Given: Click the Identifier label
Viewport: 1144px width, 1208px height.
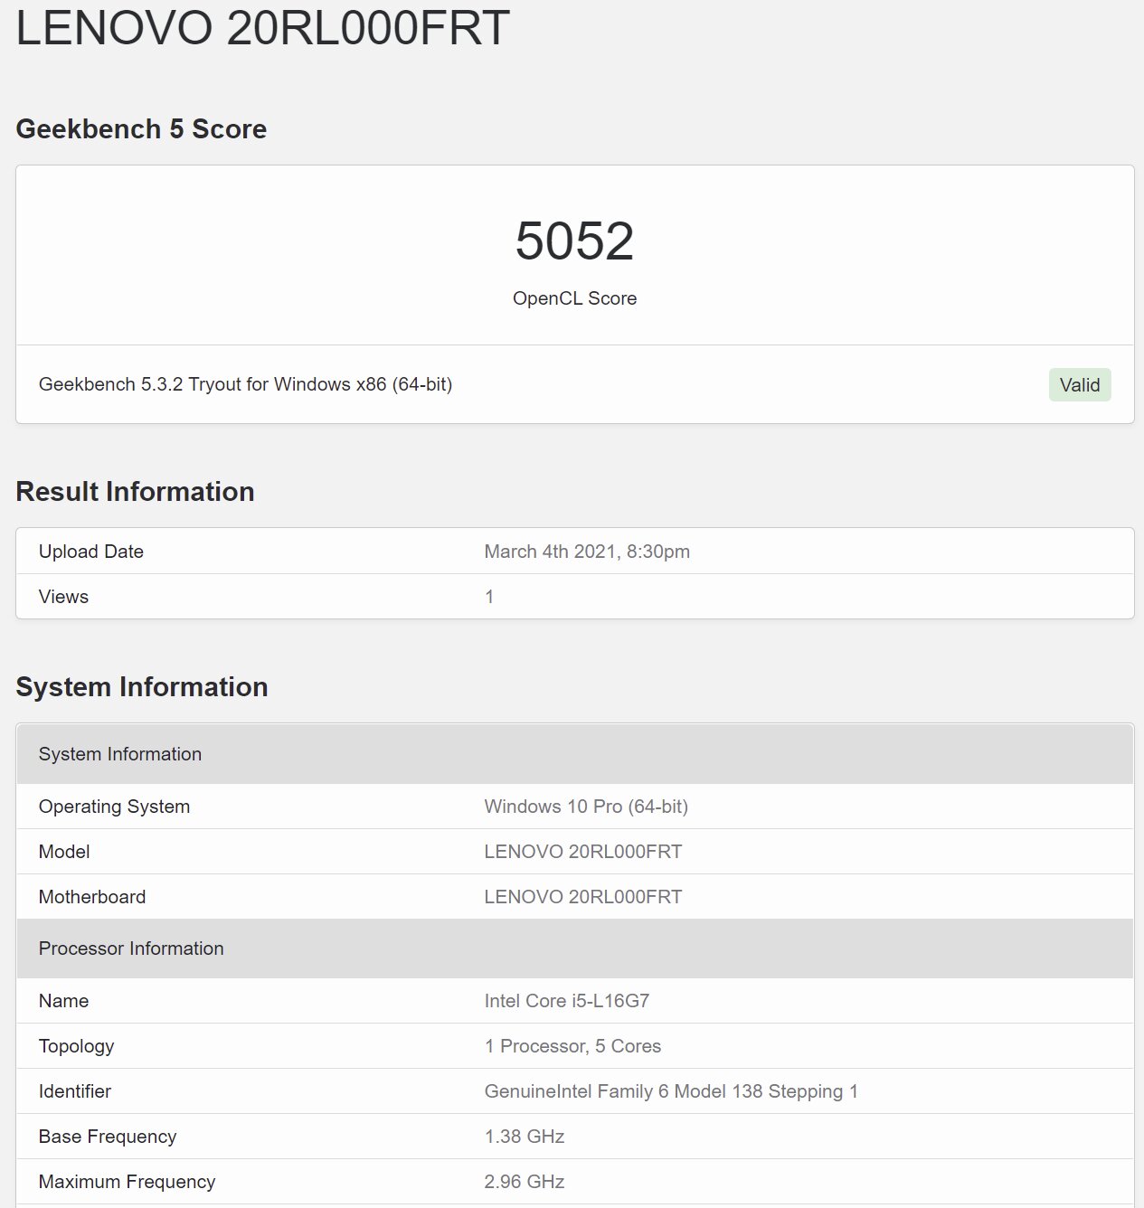Looking at the screenshot, I should coord(75,1091).
